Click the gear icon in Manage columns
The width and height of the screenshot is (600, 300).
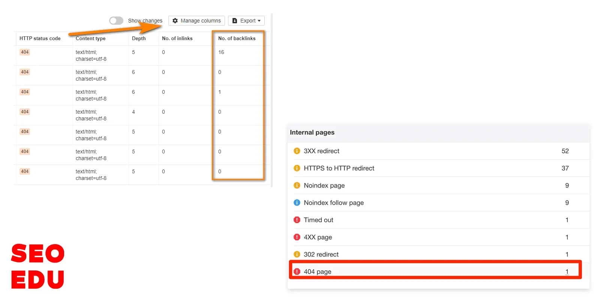[x=175, y=21]
